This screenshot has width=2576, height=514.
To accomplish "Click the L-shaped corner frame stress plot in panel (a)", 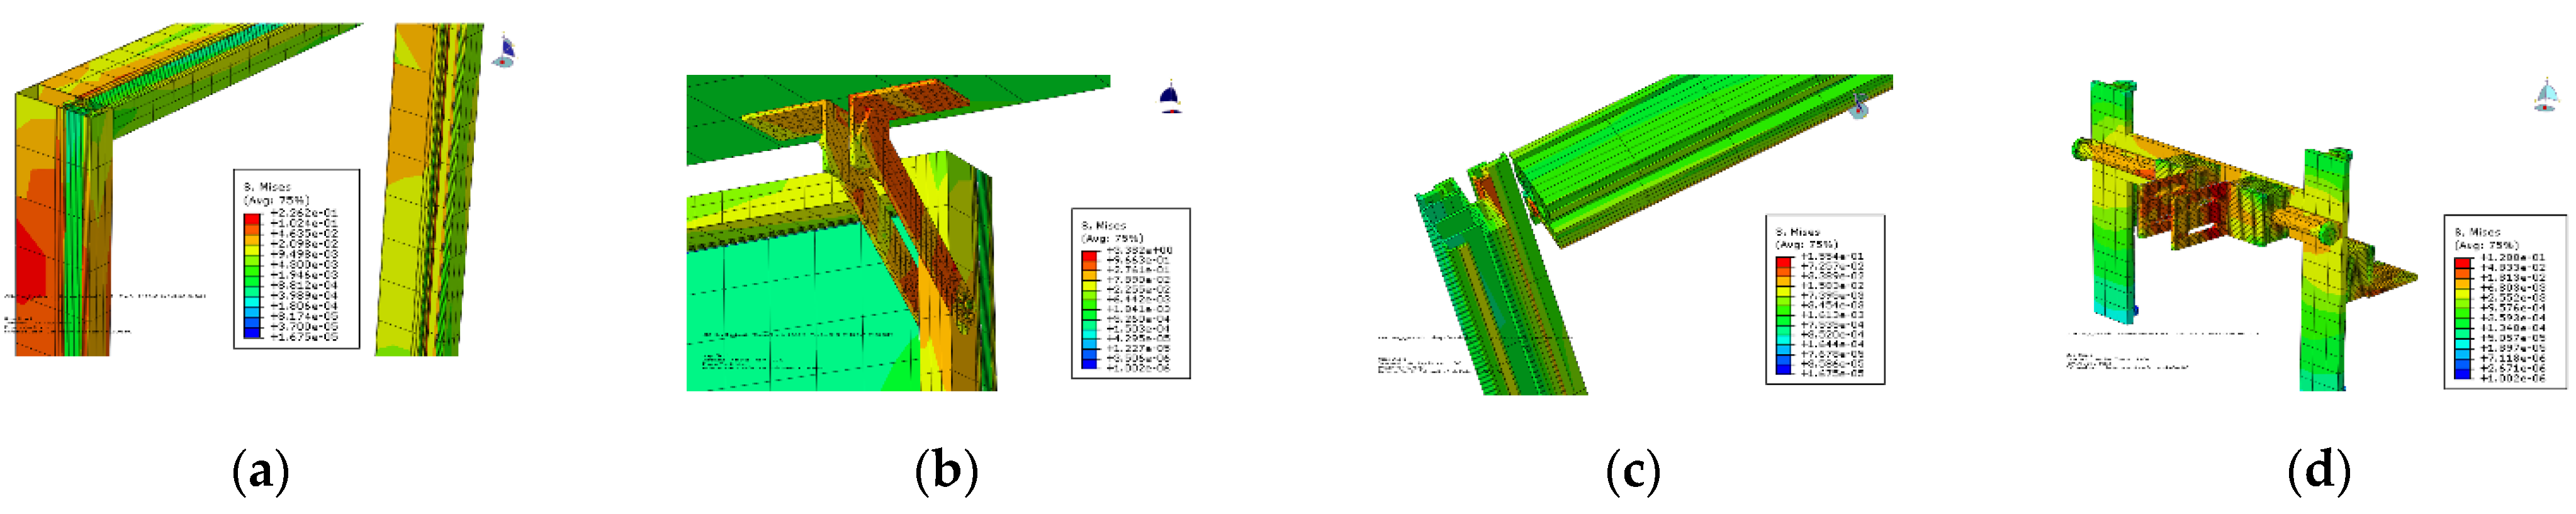I will click(x=190, y=190).
